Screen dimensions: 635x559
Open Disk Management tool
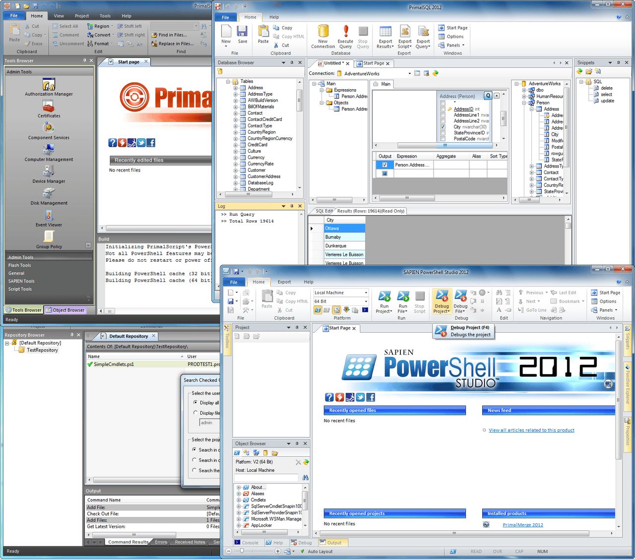click(49, 196)
